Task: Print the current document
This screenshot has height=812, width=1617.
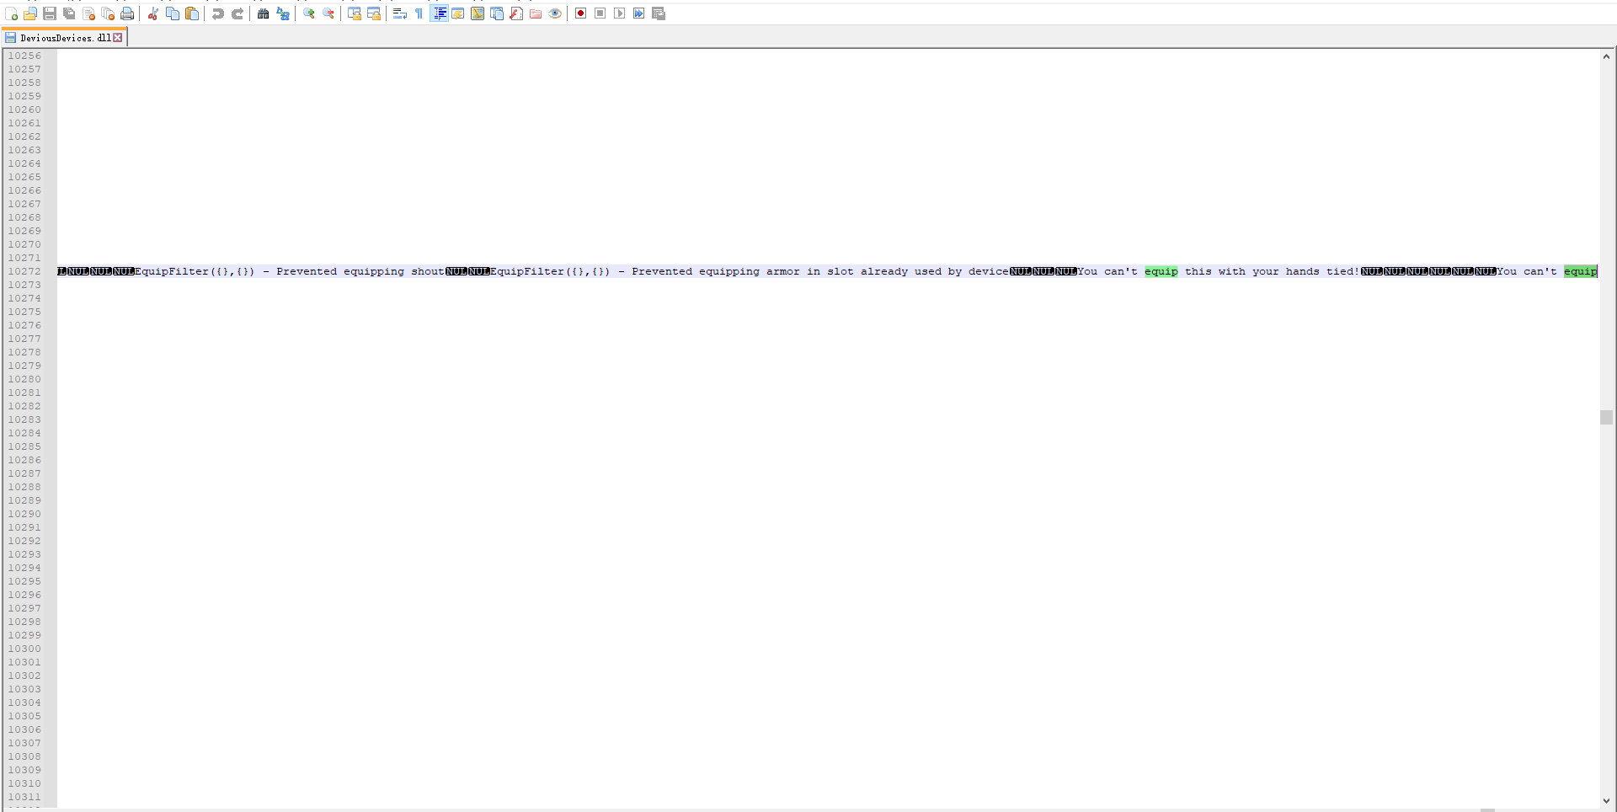Action: (127, 13)
